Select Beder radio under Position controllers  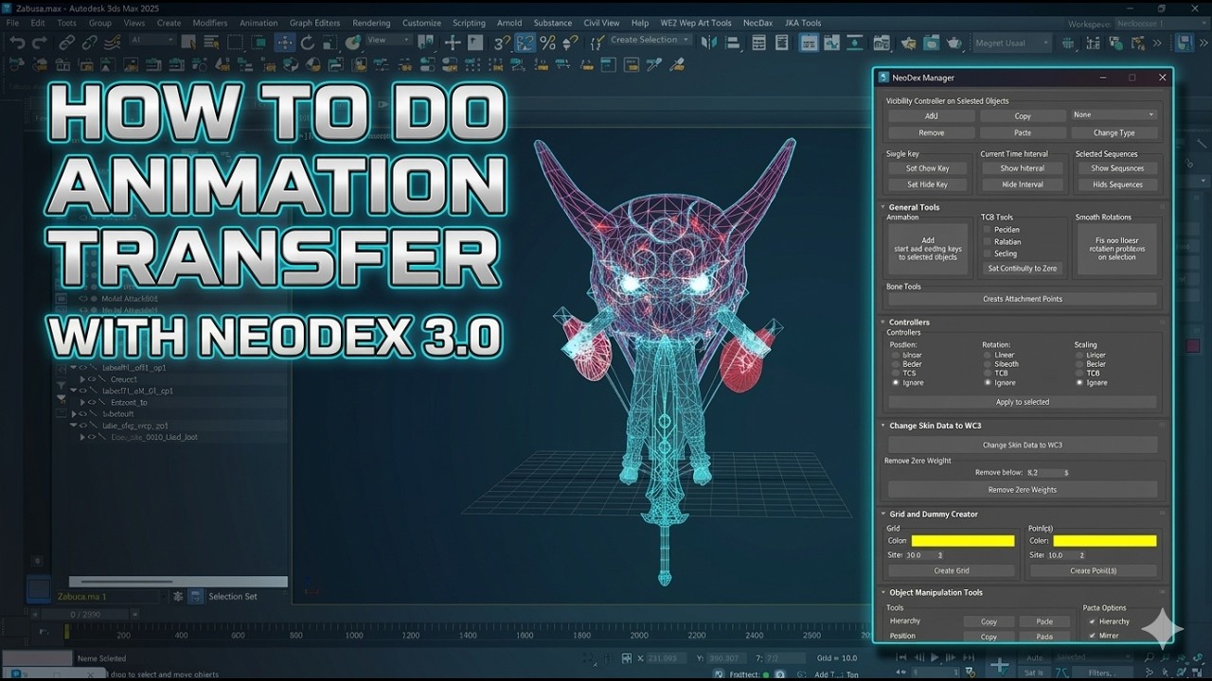click(x=896, y=364)
